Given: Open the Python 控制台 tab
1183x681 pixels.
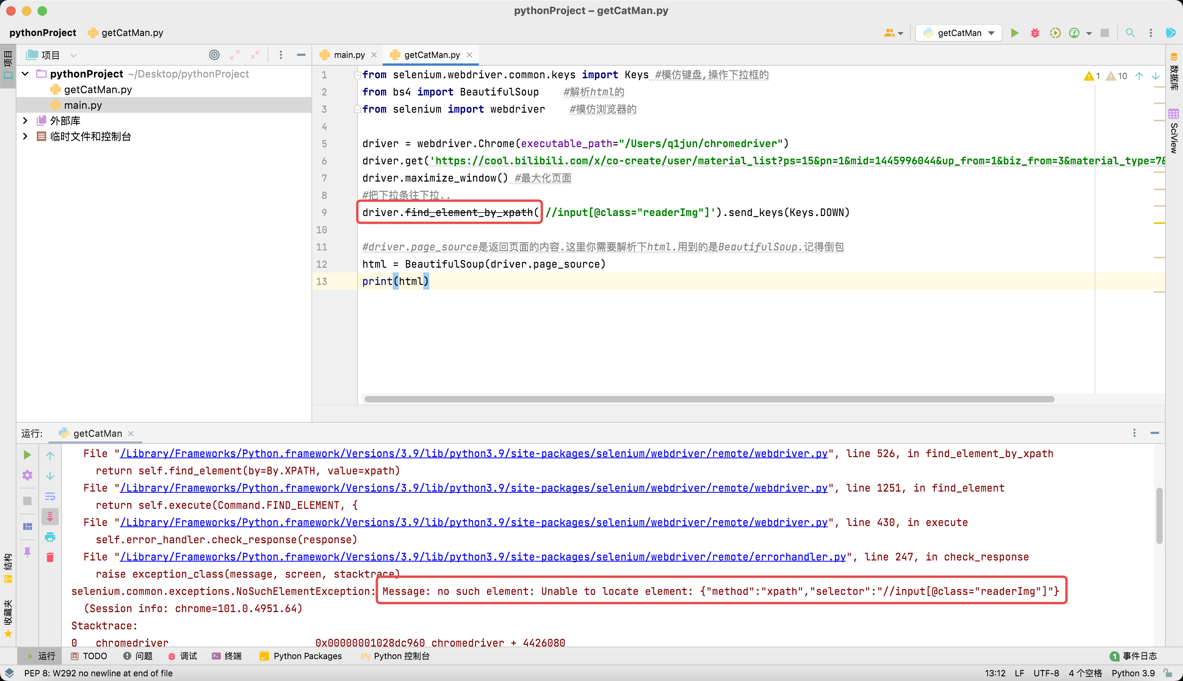Looking at the screenshot, I should pyautogui.click(x=396, y=656).
